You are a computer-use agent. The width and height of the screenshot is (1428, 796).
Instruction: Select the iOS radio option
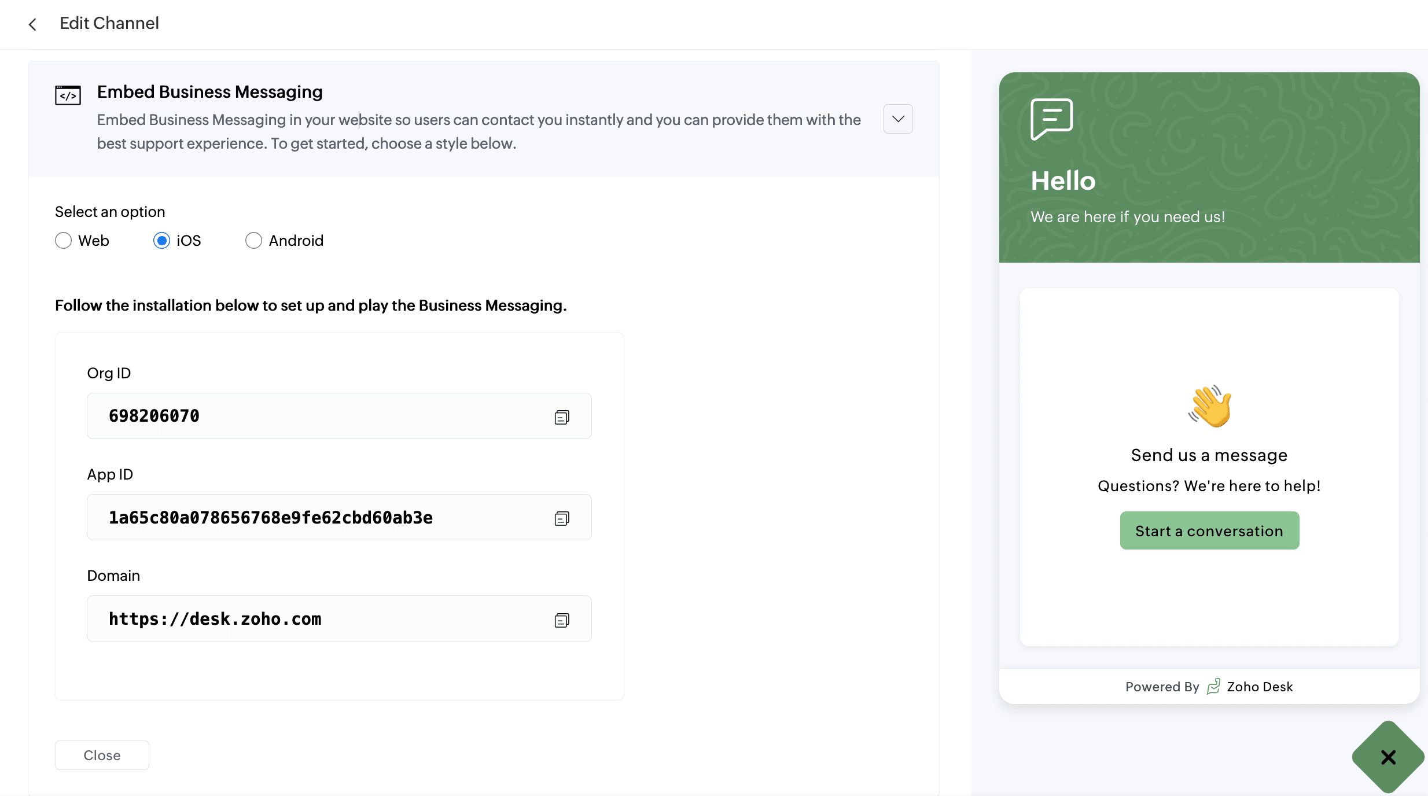coord(162,241)
